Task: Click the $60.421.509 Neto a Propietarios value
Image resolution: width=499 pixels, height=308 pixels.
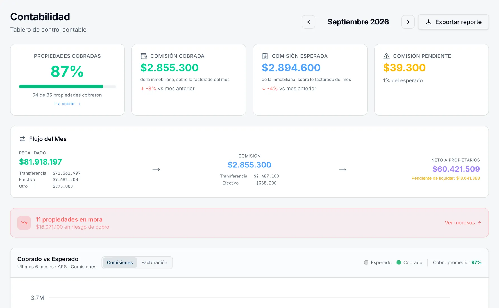Action: click(x=456, y=169)
